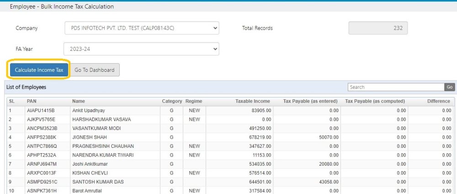457x194 pixels.
Task: Click the Tax Payable (as computed) header
Action: click(x=375, y=101)
